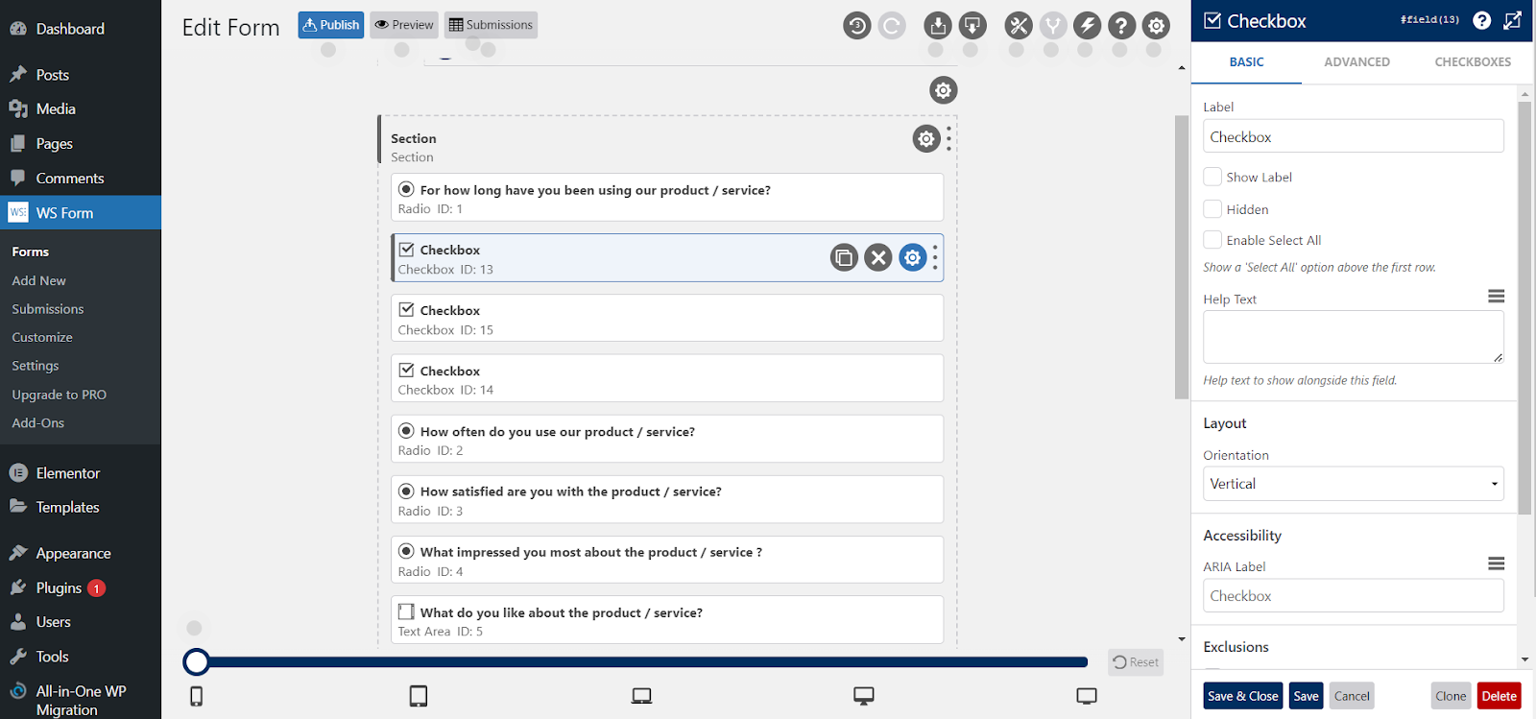
Task: Click the breakpoint Reset button
Action: (1136, 662)
